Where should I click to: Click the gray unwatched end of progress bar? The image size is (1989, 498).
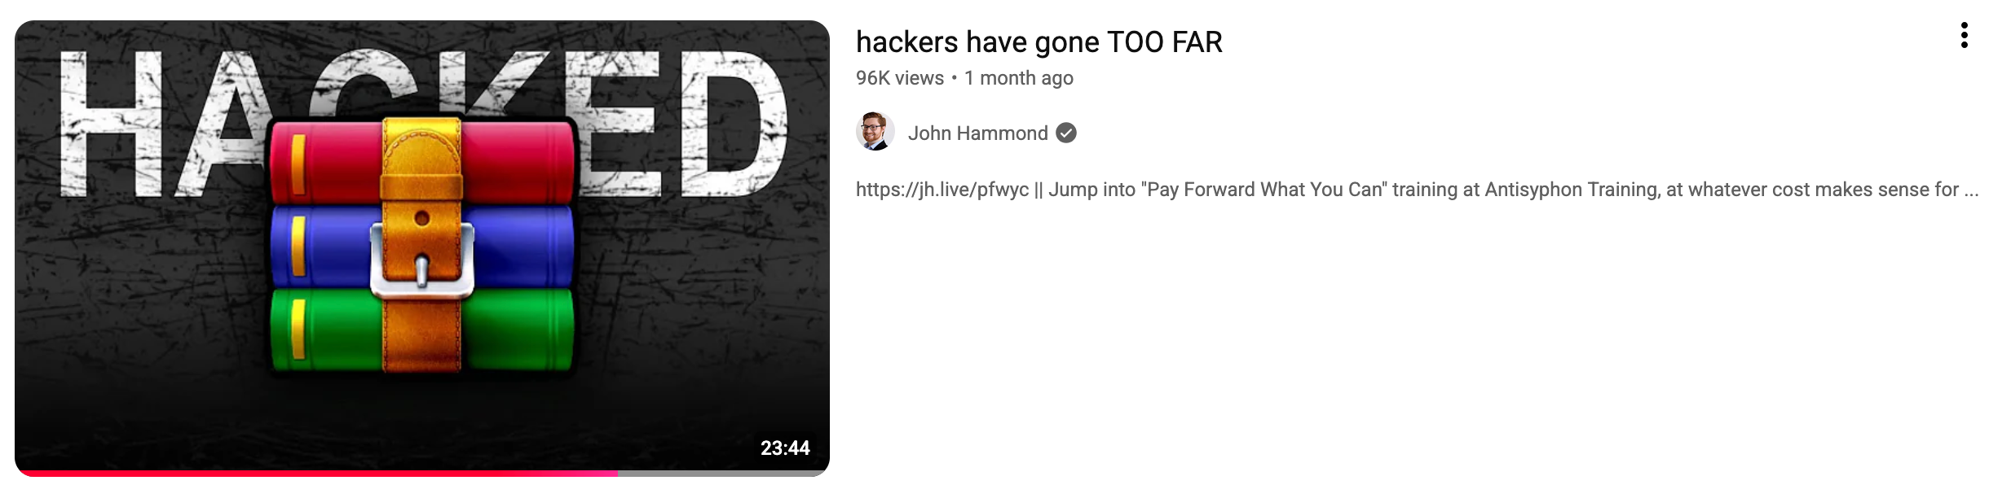[x=724, y=473]
